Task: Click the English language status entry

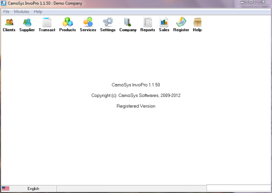Action: (33, 188)
